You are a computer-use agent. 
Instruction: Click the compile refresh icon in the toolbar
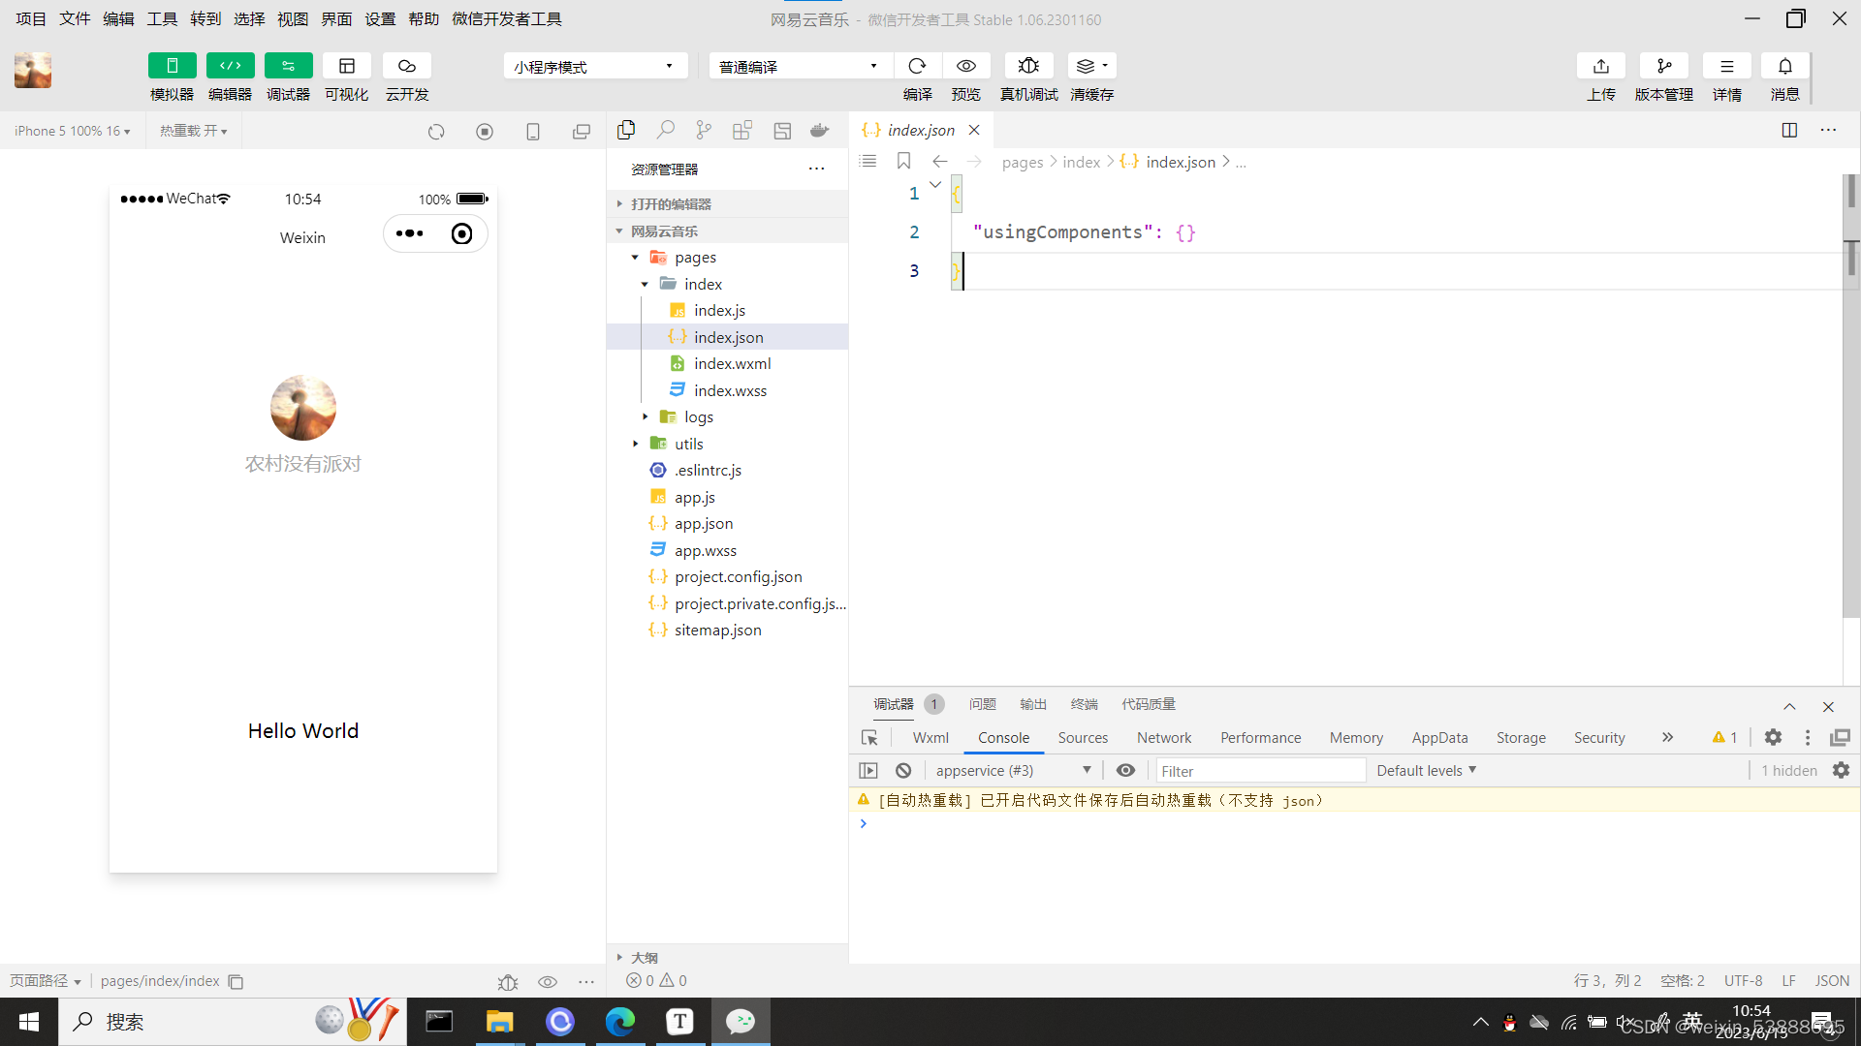point(917,66)
